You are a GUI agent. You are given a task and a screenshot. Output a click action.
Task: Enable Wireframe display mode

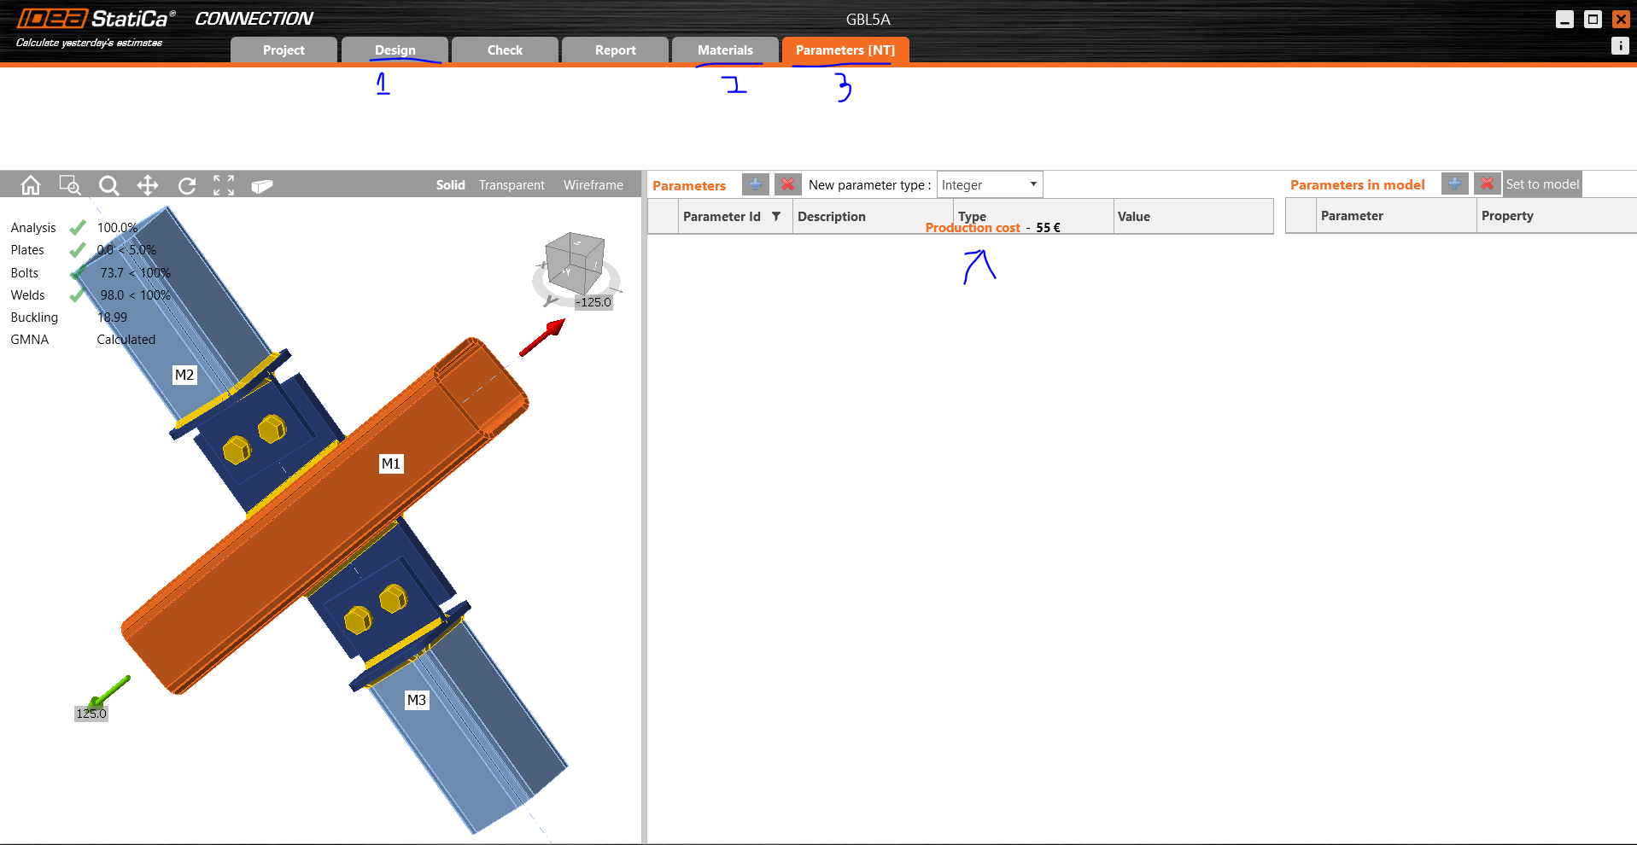click(593, 184)
